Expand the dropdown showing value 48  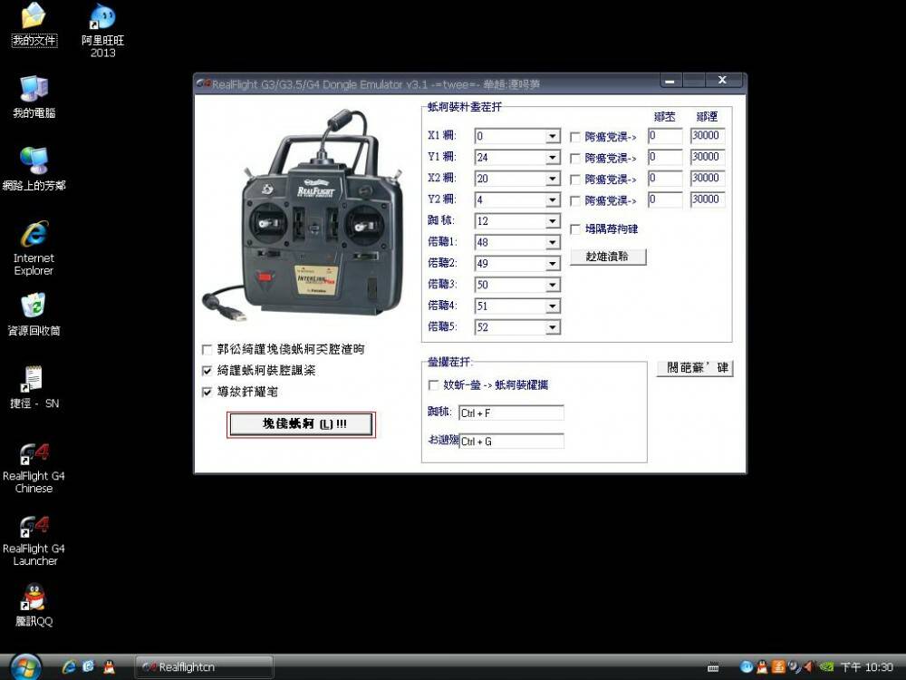pyautogui.click(x=553, y=242)
